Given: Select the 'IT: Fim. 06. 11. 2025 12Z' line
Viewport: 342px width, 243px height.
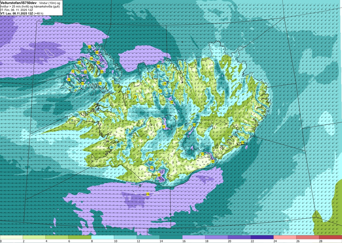Looking at the screenshot, I should (17, 10).
